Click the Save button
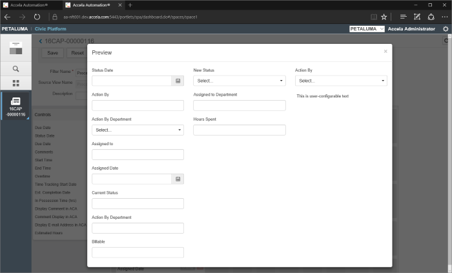Viewport: 452px width, 273px height. [52, 53]
